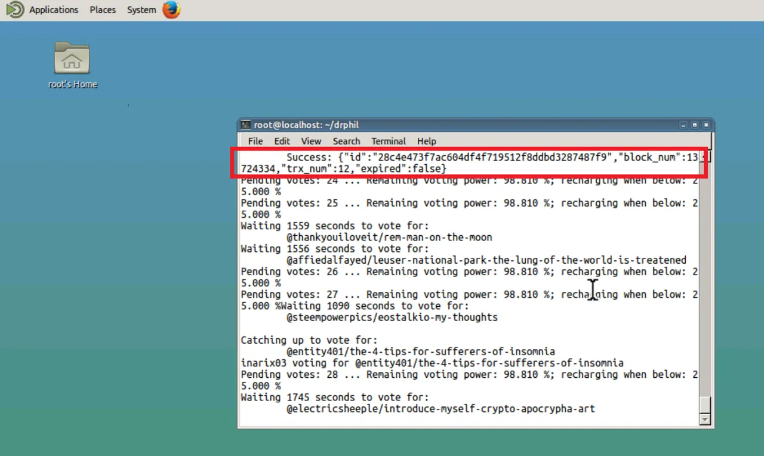Close the terminal window
The image size is (764, 456).
pos(706,125)
